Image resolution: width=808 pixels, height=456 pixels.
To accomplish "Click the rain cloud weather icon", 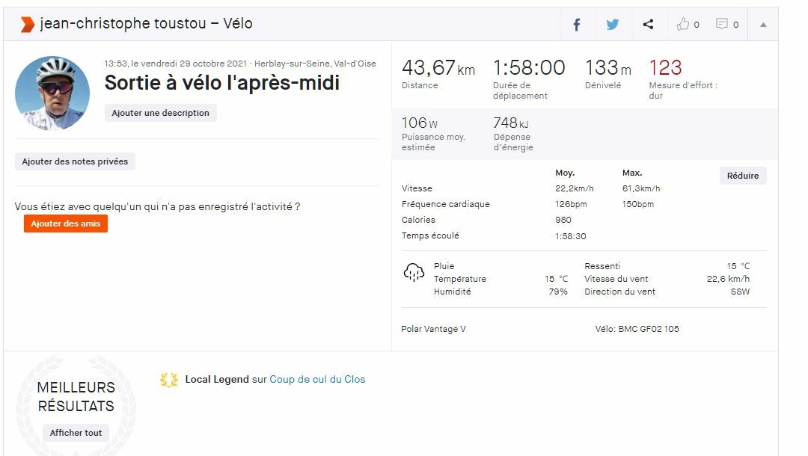I will [x=414, y=273].
